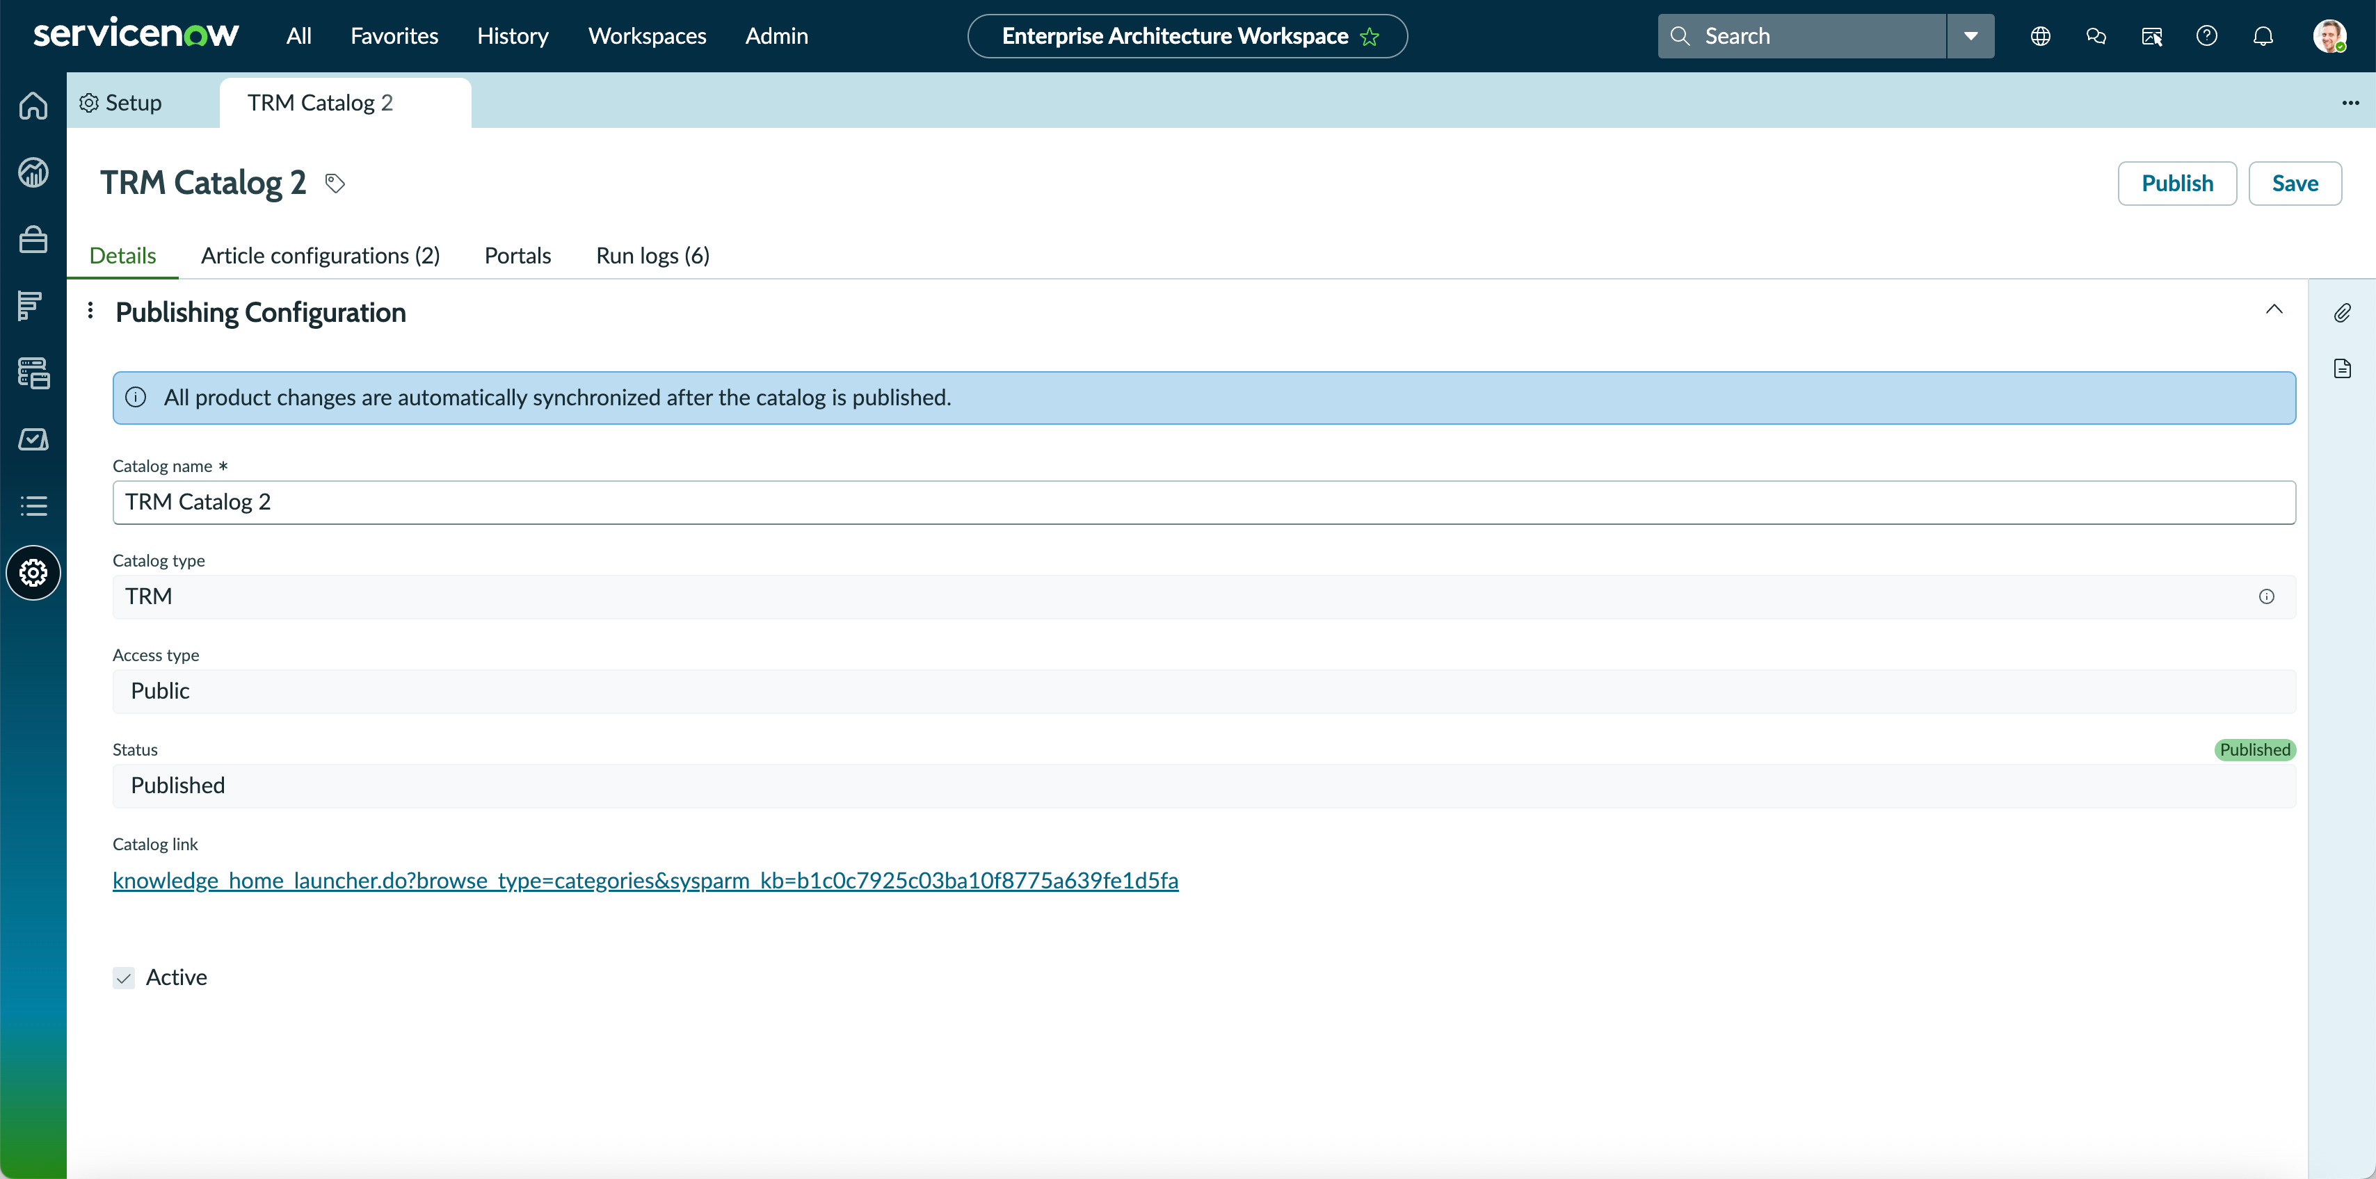Open the attachments paperclip icon
The width and height of the screenshot is (2376, 1179).
pyautogui.click(x=2342, y=314)
